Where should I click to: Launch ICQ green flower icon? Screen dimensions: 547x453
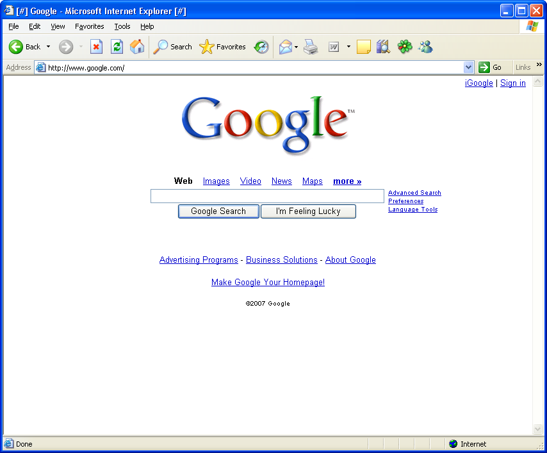pos(405,47)
